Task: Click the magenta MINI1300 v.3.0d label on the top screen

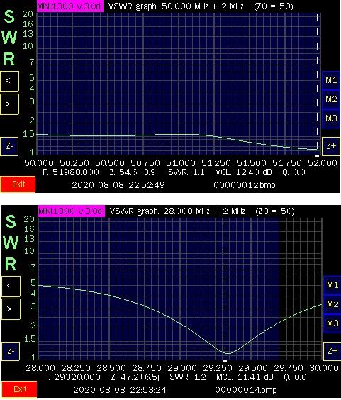Action: pos(70,6)
